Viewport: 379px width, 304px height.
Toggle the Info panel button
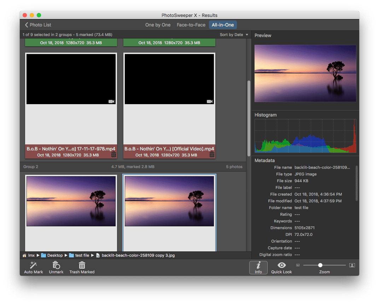tap(258, 268)
